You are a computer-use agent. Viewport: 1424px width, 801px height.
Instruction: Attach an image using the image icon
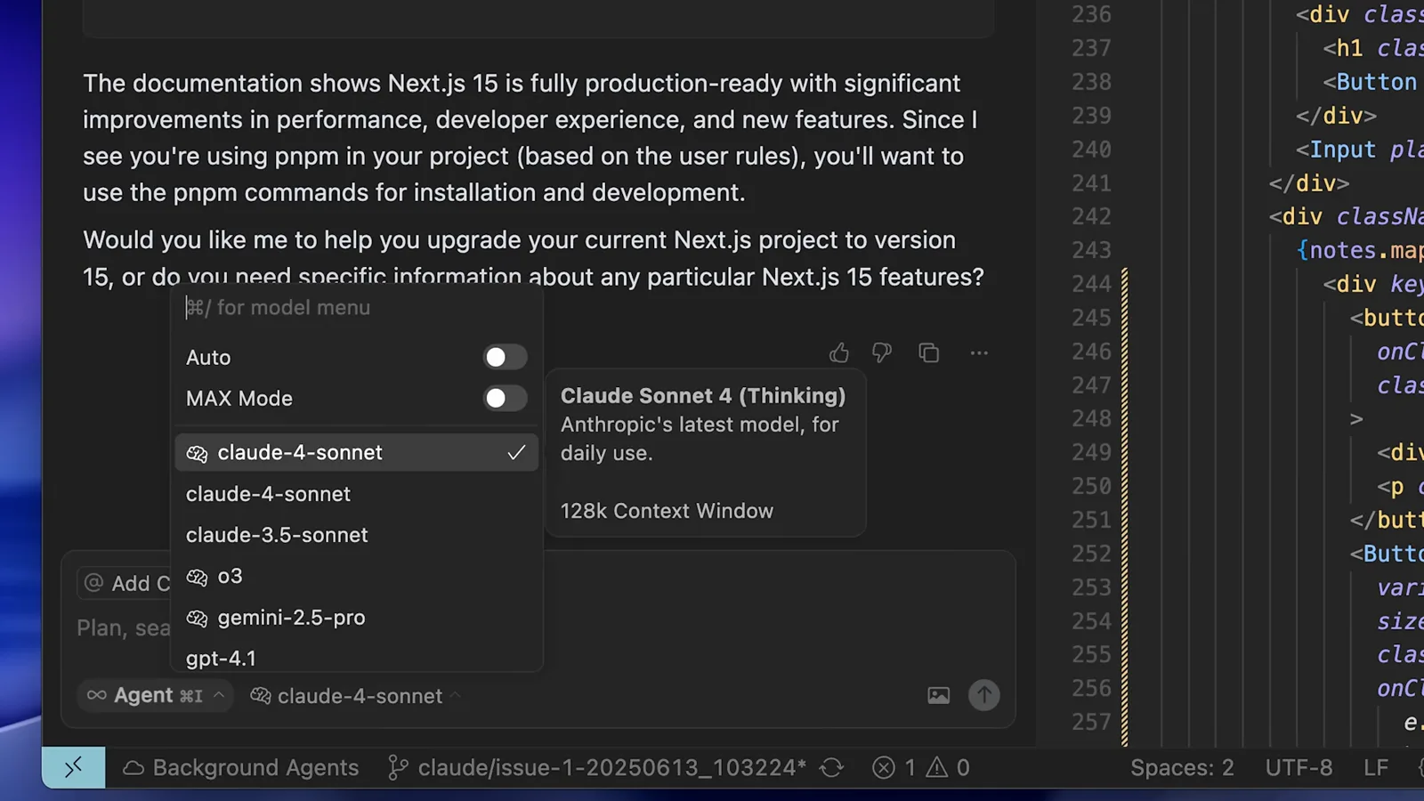coord(938,695)
